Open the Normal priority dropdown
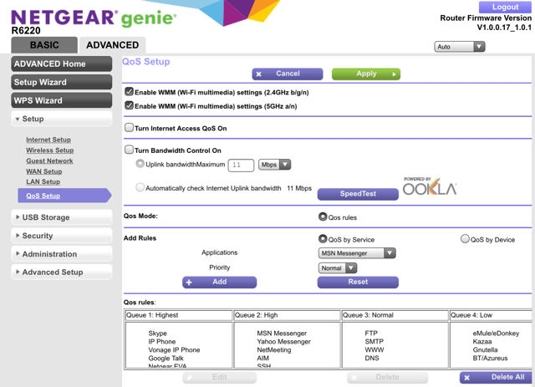Viewport: 535px width, 387px height. 338,268
